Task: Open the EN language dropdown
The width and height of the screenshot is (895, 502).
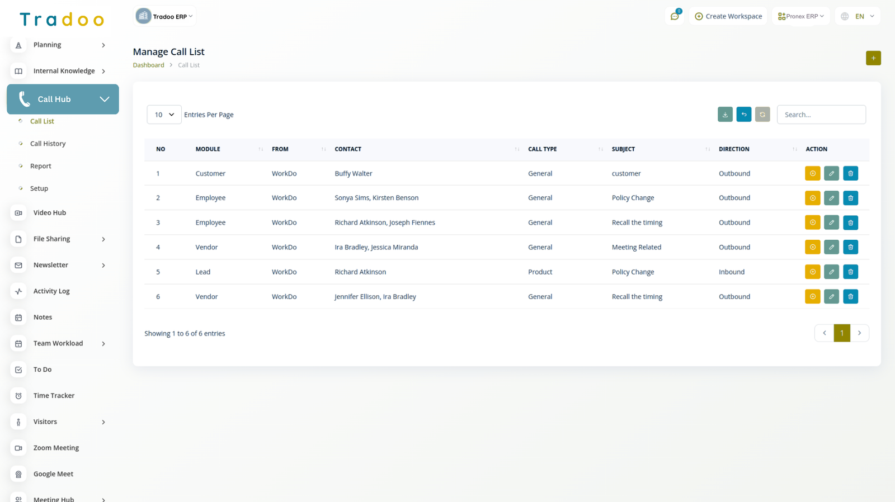Action: tap(858, 16)
